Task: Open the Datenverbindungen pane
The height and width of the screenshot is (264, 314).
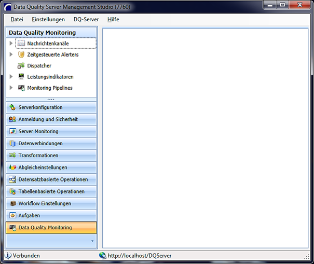Action: point(51,143)
